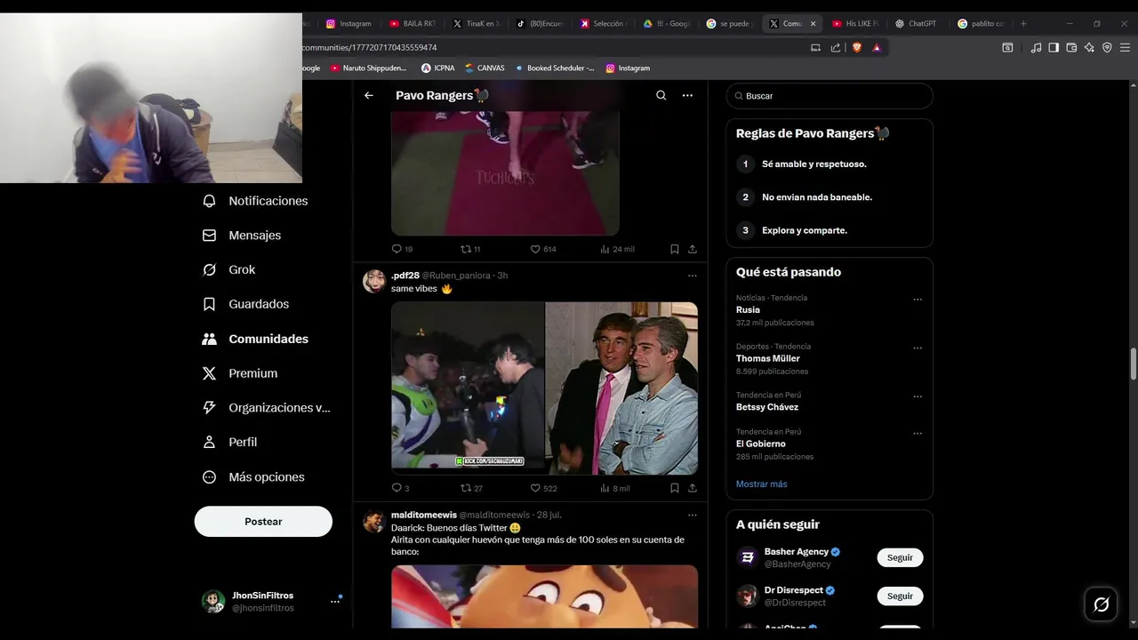Open Mensajes in the sidebar
Image resolution: width=1138 pixels, height=640 pixels.
click(242, 236)
